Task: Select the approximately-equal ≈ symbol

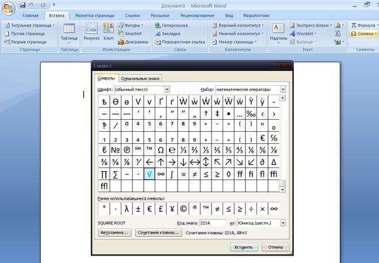Action: [183, 174]
